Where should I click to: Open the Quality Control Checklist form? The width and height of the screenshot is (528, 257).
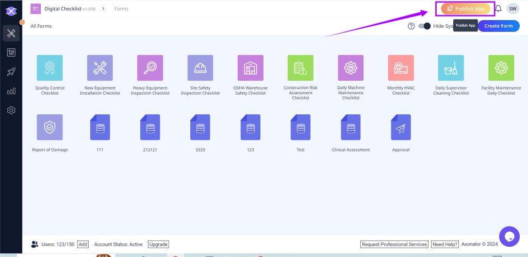[x=49, y=68]
